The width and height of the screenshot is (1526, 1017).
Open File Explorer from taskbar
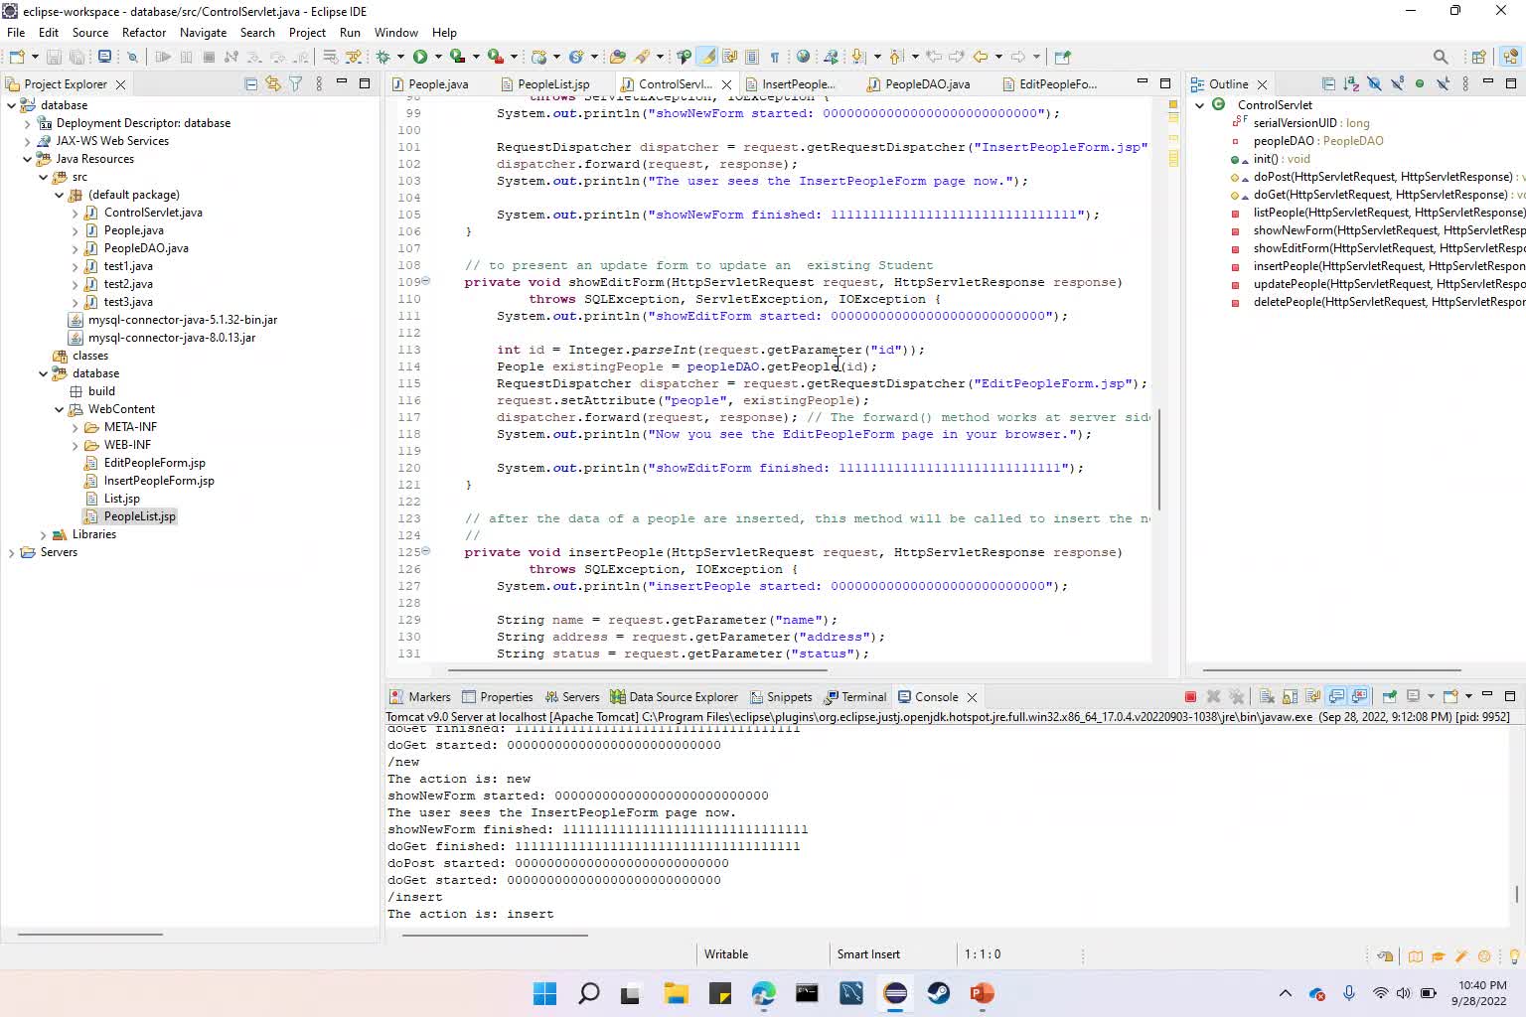coord(676,993)
